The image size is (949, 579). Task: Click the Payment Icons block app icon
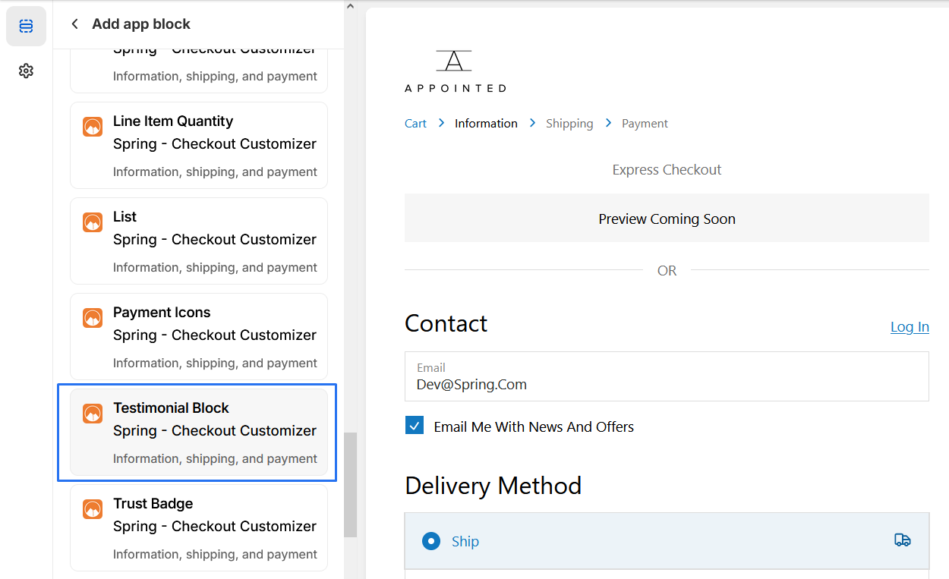tap(93, 318)
